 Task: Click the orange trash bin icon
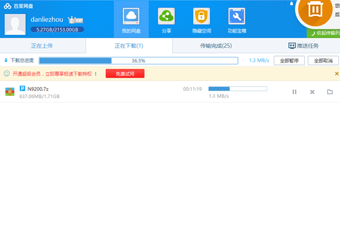pos(316,10)
